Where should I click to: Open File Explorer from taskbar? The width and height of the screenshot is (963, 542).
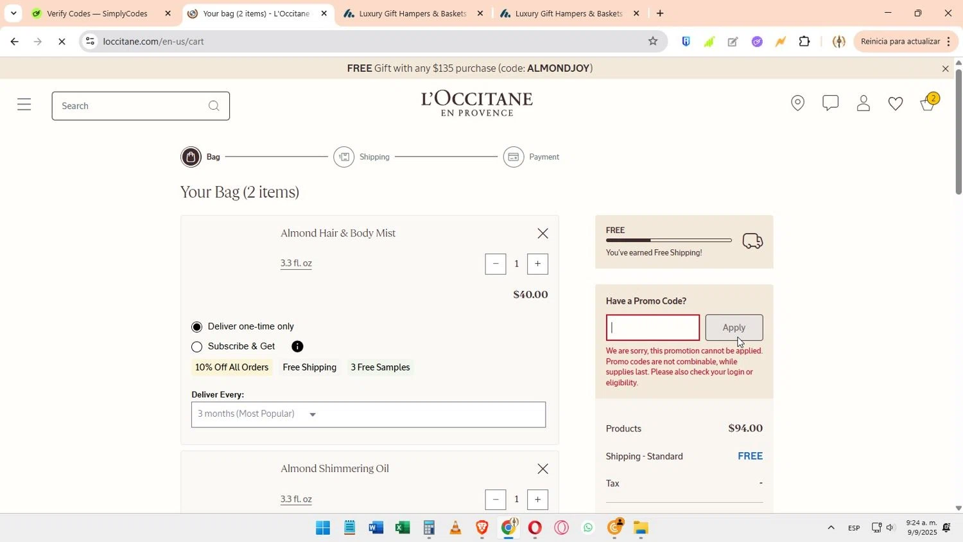coord(641,528)
